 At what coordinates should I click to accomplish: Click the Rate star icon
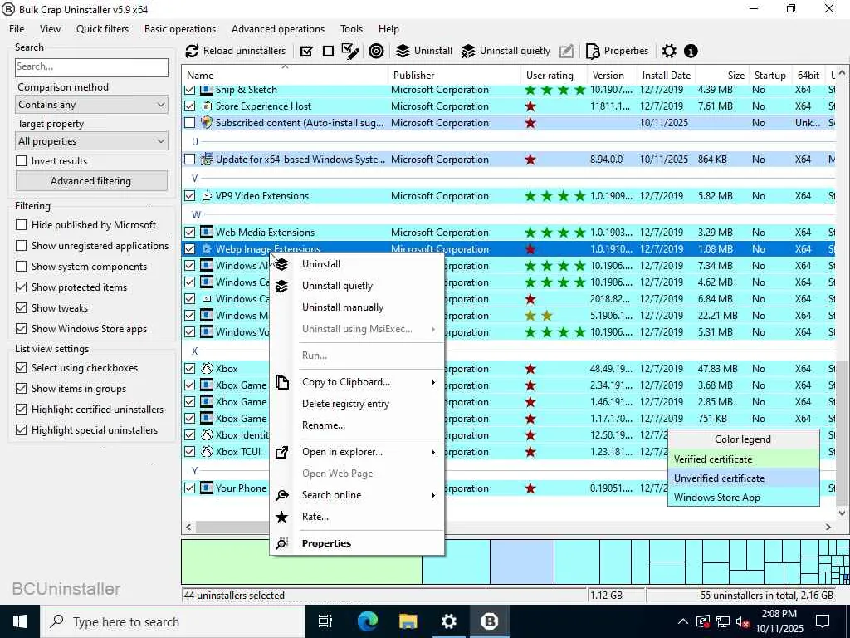pos(282,517)
